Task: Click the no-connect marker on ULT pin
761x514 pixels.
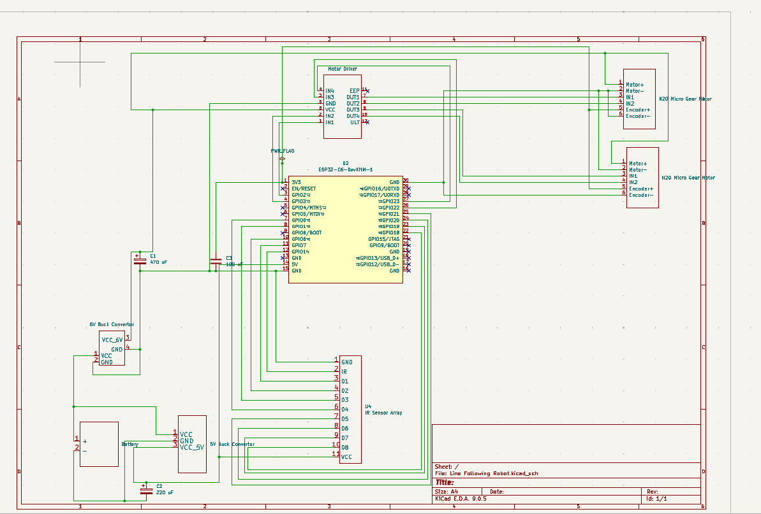Action: click(x=367, y=122)
